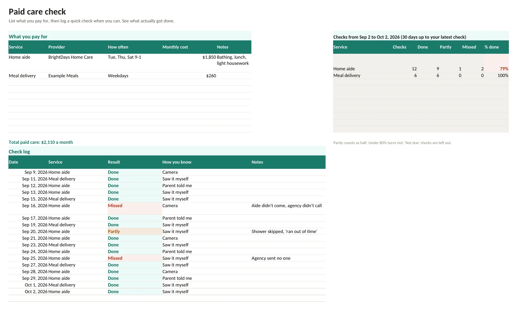This screenshot has height=310, width=517.
Task: Click the first empty row under Meal delivery
Action: (130, 82)
